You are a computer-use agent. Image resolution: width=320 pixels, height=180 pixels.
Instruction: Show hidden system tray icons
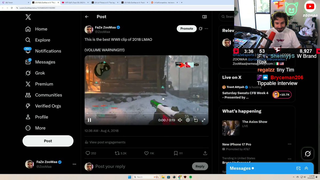click(x=294, y=177)
